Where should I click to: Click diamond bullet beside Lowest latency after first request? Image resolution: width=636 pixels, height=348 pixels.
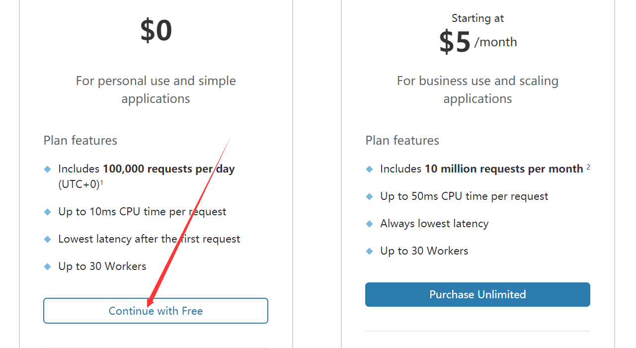48,239
